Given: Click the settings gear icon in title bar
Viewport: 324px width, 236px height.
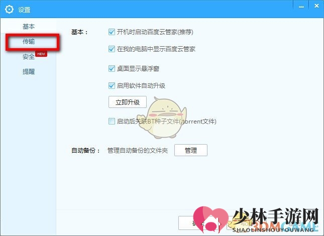Looking at the screenshot, I should click(x=9, y=10).
